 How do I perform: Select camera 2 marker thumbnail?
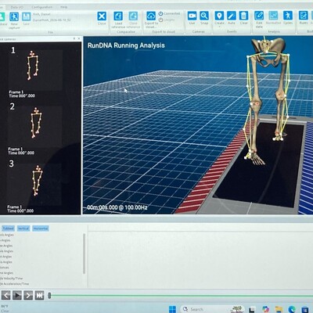[x=36, y=123]
